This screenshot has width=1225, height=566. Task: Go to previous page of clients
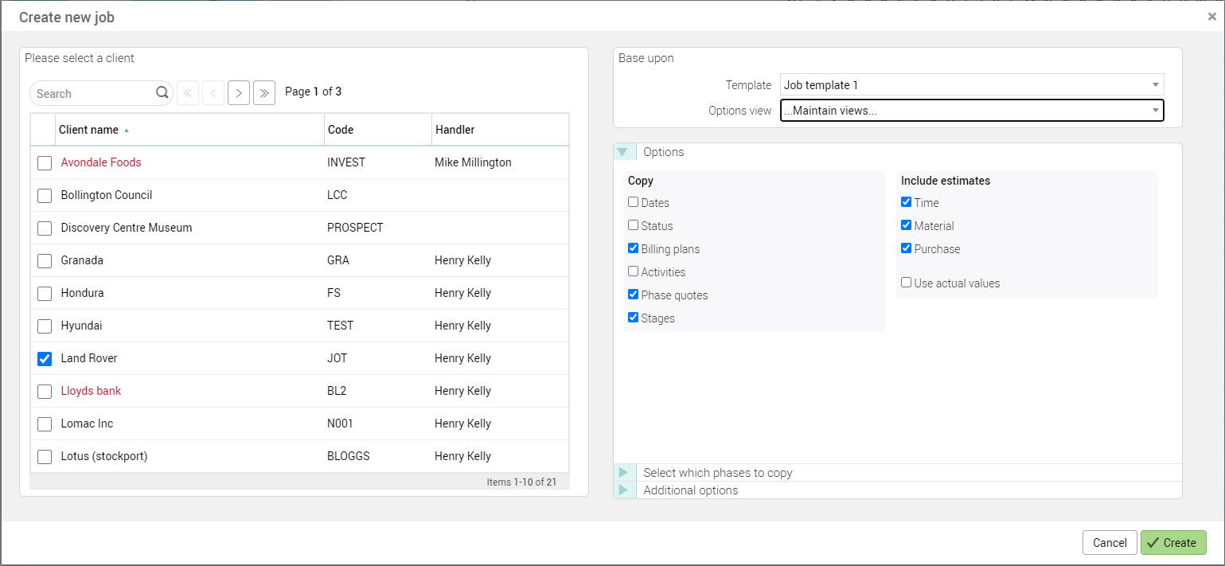(x=213, y=93)
